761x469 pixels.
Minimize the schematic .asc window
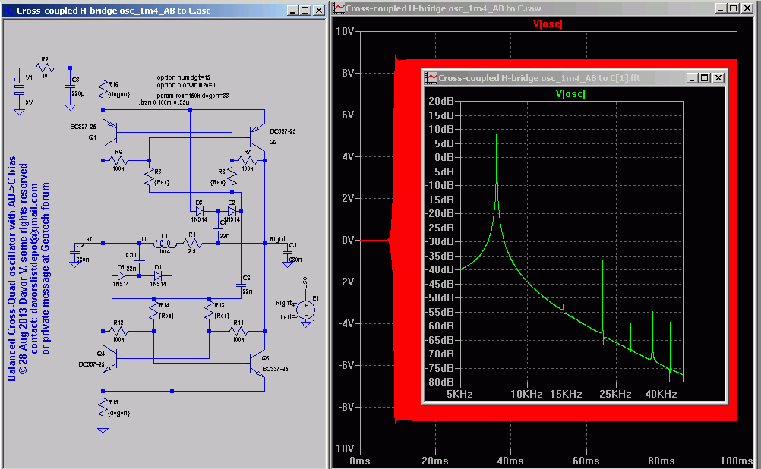(291, 11)
